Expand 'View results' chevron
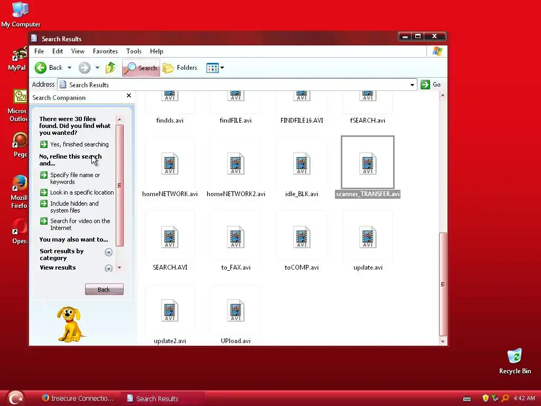The width and height of the screenshot is (541, 406). pos(109,268)
